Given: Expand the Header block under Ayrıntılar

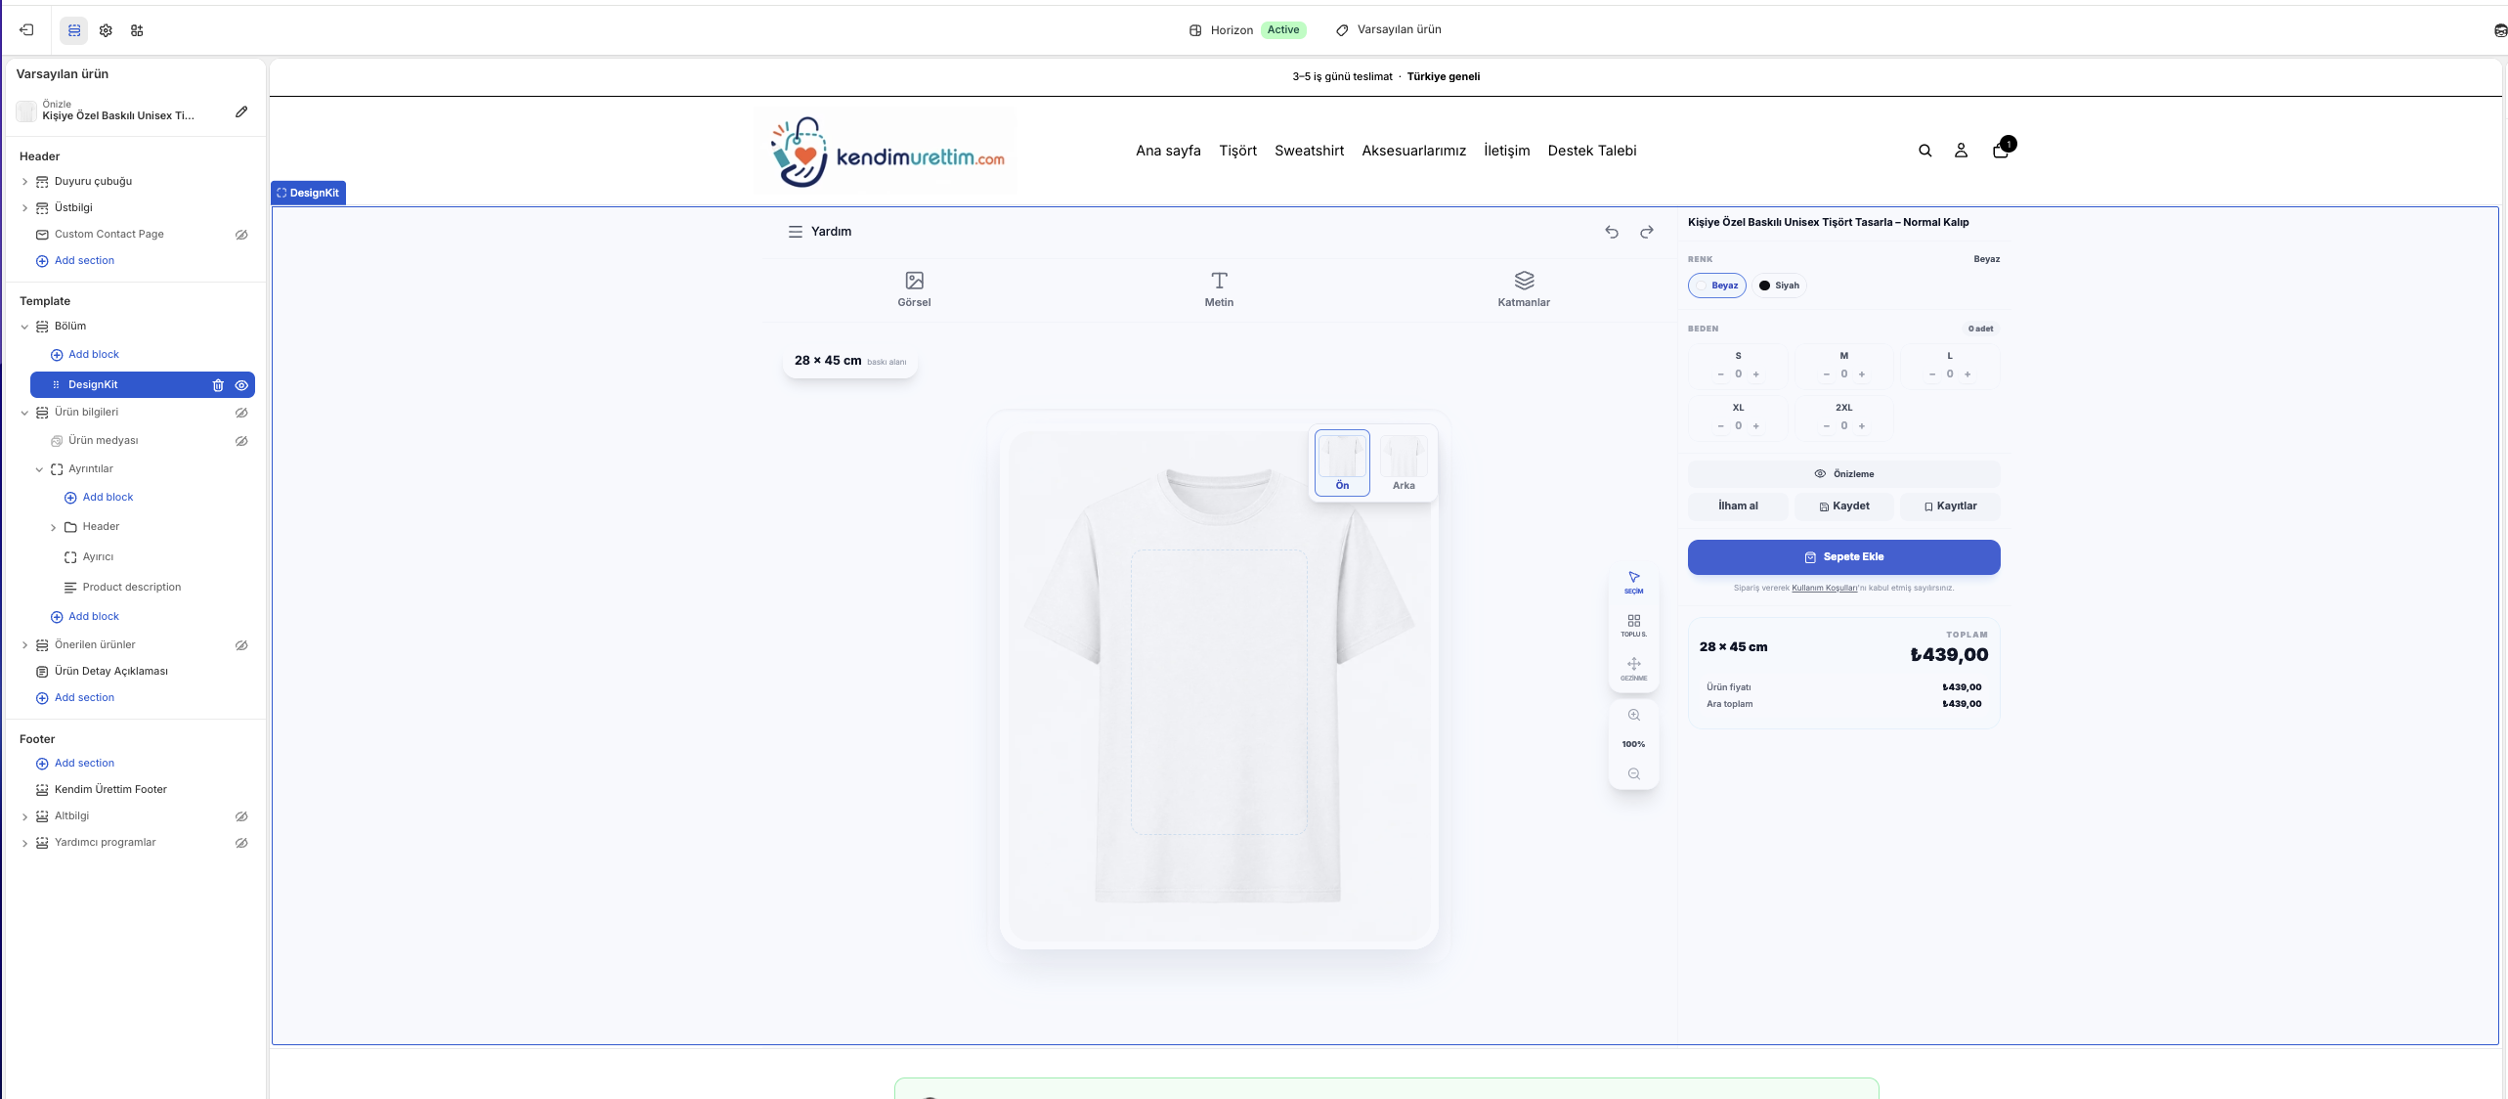Looking at the screenshot, I should point(53,527).
